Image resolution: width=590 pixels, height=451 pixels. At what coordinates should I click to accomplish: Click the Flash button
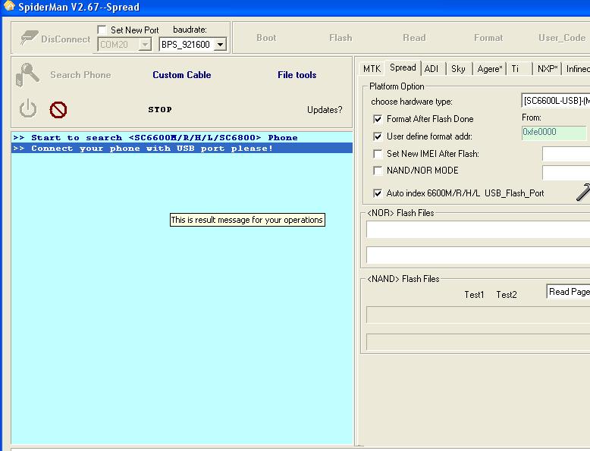tap(341, 38)
